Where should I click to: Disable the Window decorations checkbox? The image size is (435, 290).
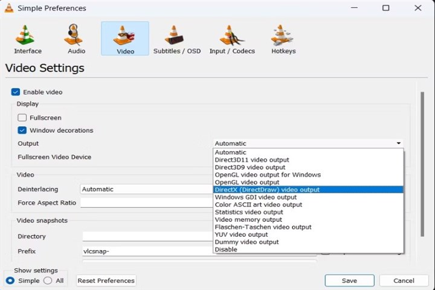pos(22,130)
